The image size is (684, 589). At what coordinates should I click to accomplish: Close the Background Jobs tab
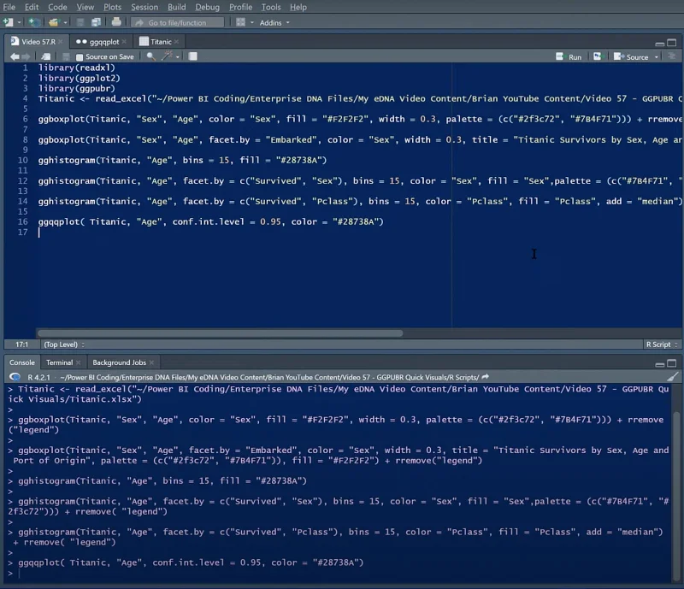151,362
